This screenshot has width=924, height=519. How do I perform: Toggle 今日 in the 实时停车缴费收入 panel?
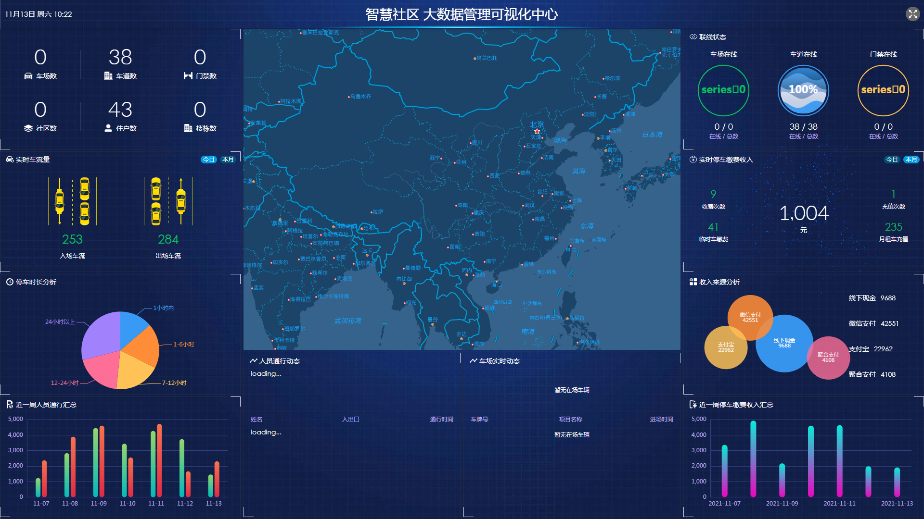tap(893, 159)
